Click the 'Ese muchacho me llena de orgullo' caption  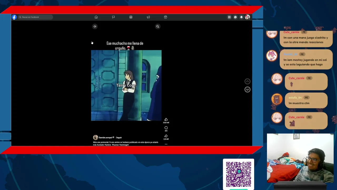(x=125, y=46)
